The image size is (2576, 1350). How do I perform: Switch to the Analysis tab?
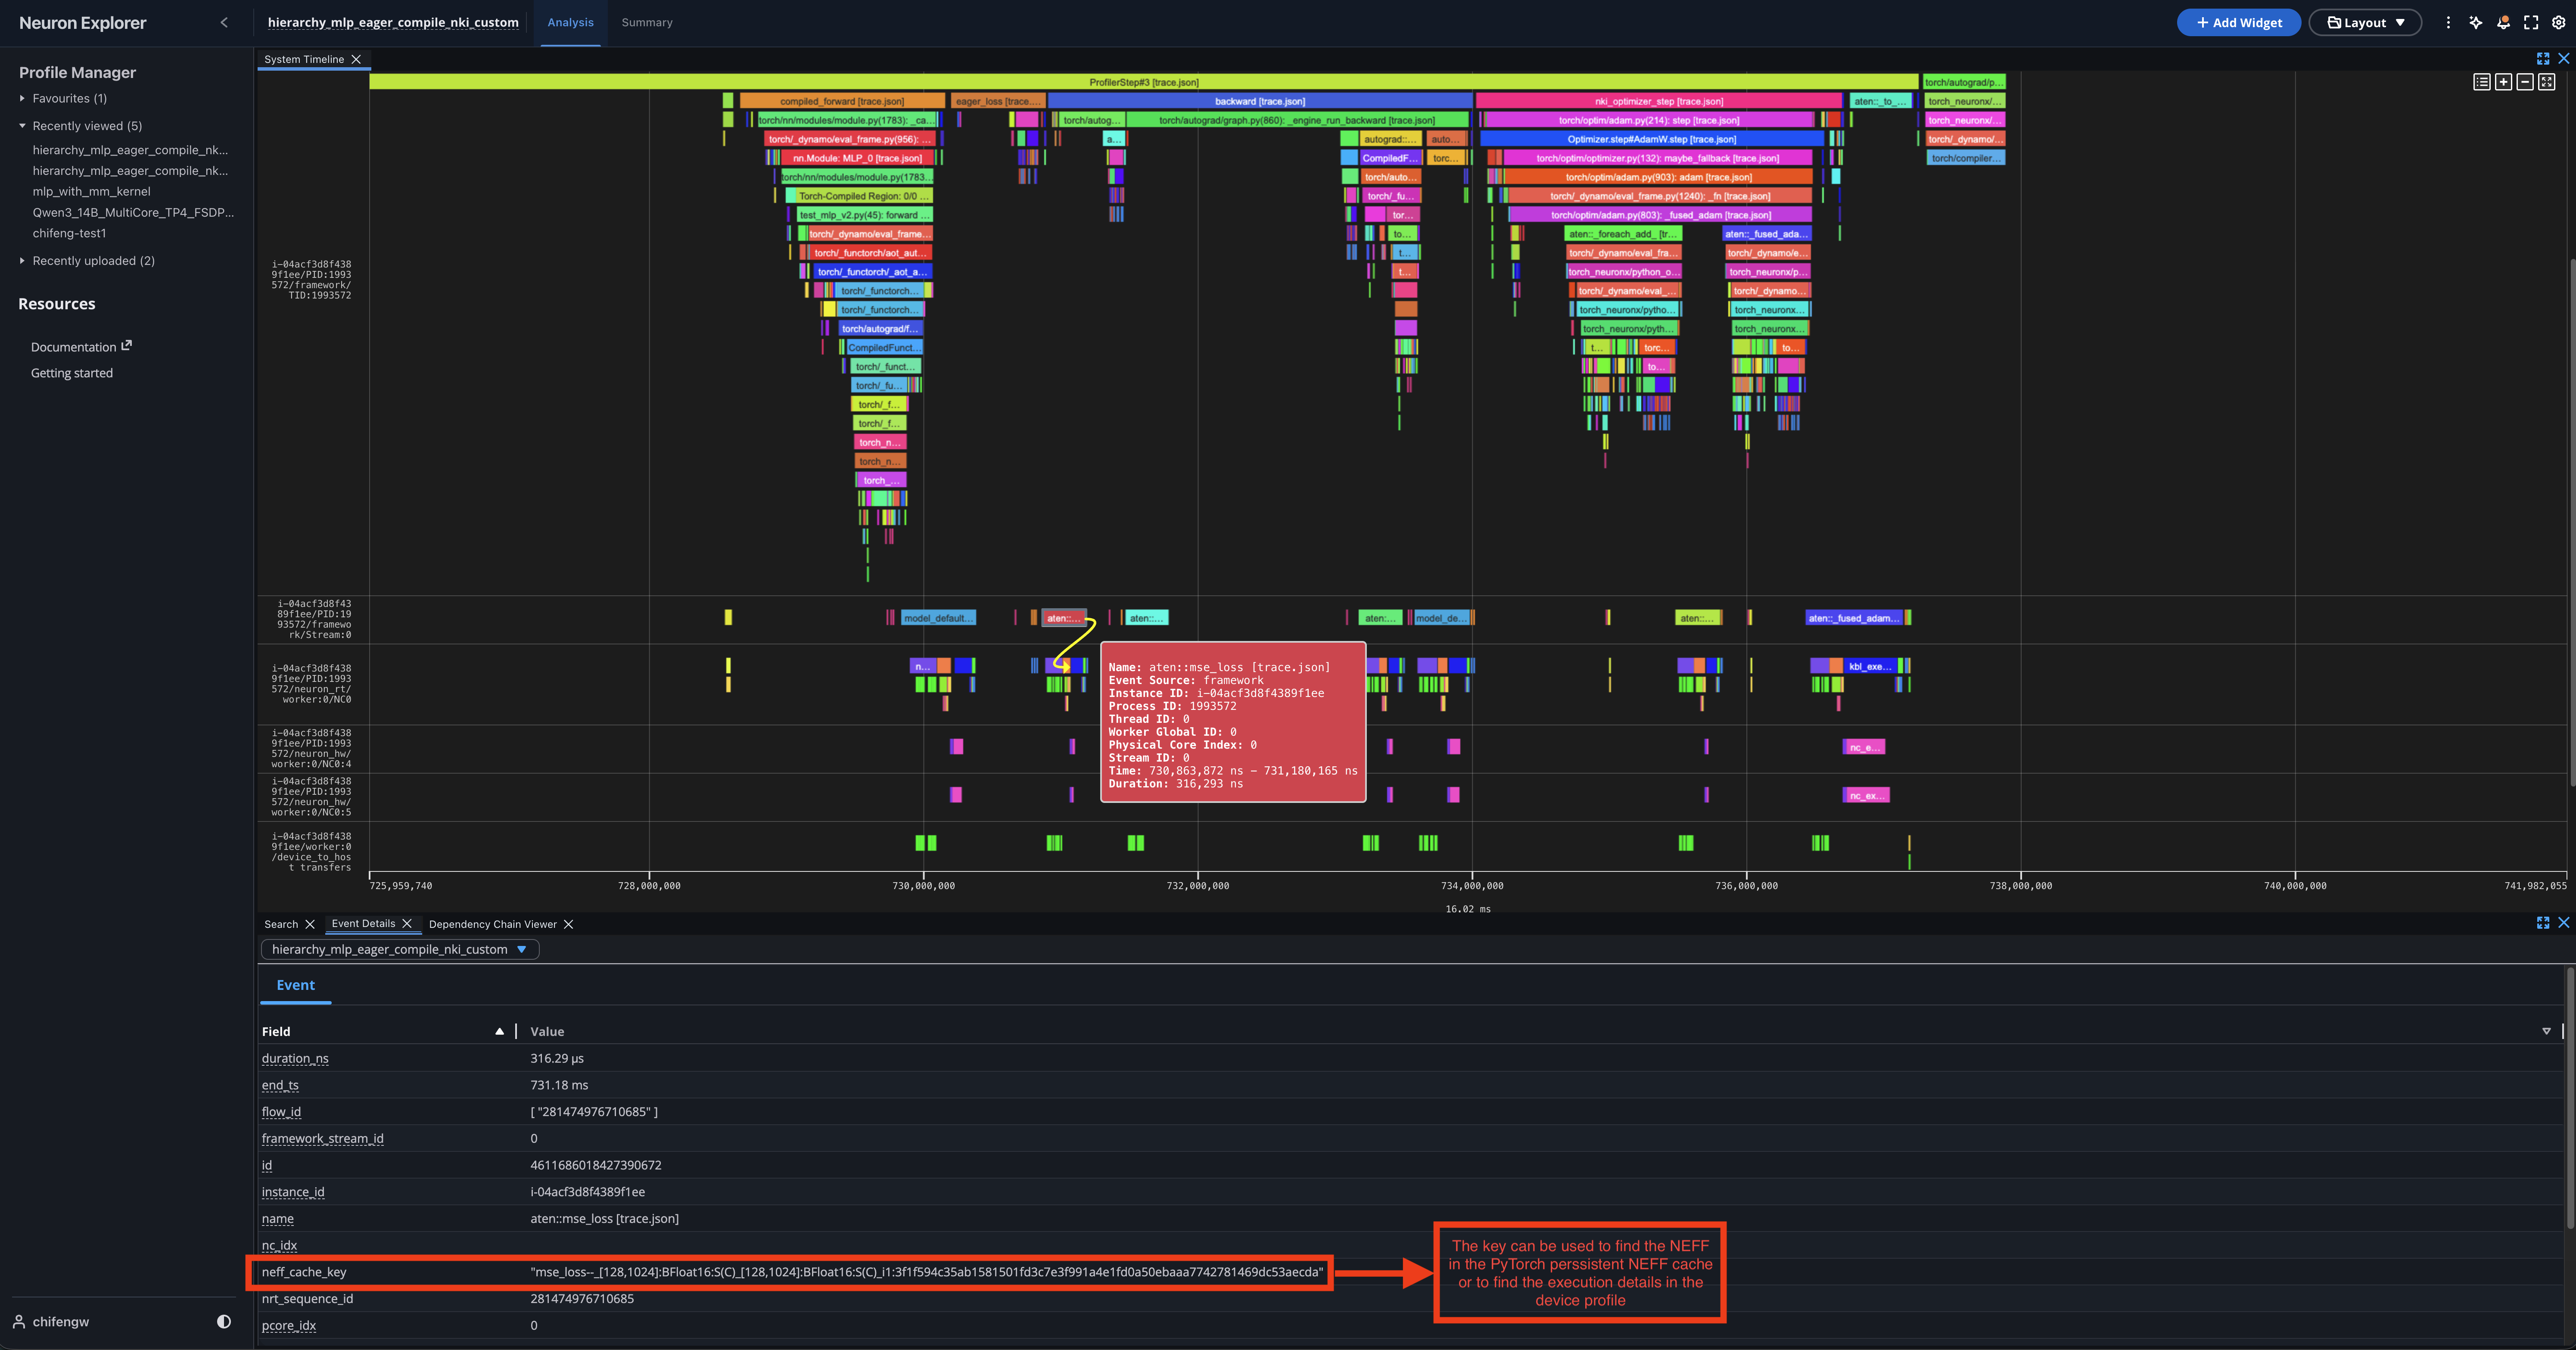pos(570,22)
